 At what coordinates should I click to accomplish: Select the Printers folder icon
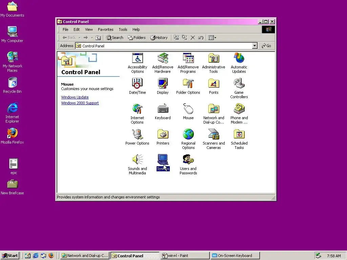tap(163, 137)
